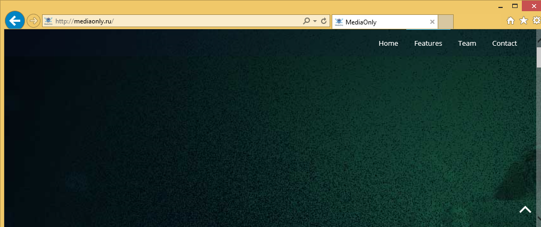The image size is (541, 227).
Task: Click the vertical scrollbar thumb
Action: click(x=539, y=57)
